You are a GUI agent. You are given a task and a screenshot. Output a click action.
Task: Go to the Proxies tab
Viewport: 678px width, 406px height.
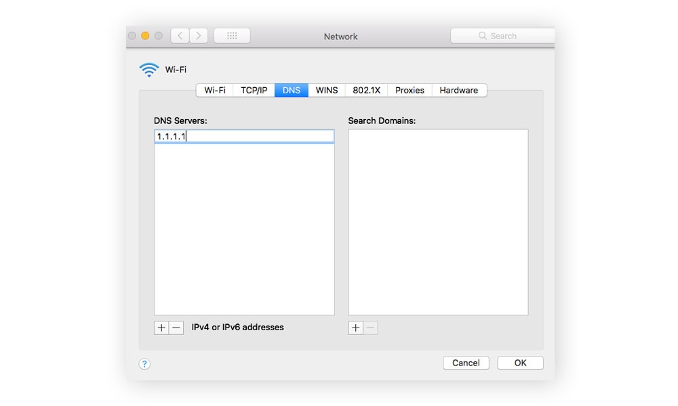pos(410,90)
